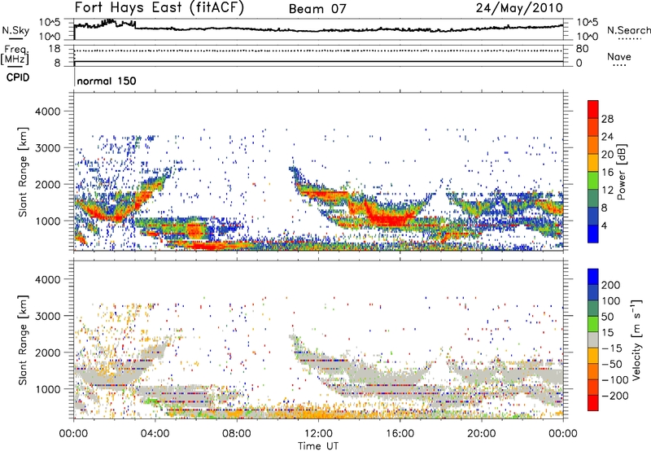651x451 pixels.
Task: Click the '80' Nave axis tick label
Action: 582,49
